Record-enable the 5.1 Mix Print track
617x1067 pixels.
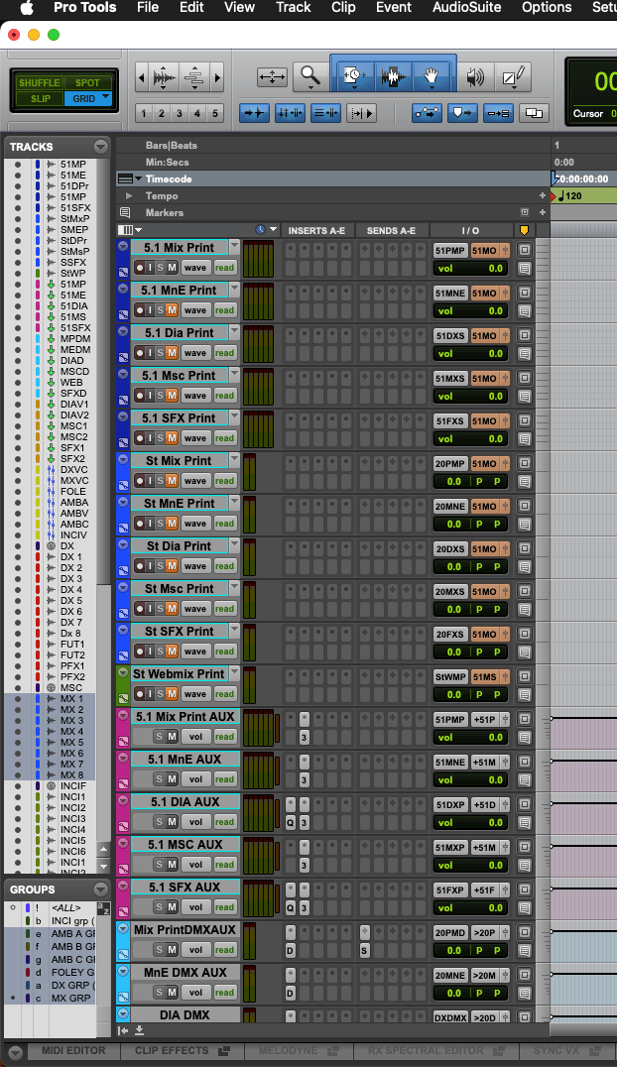pos(140,268)
